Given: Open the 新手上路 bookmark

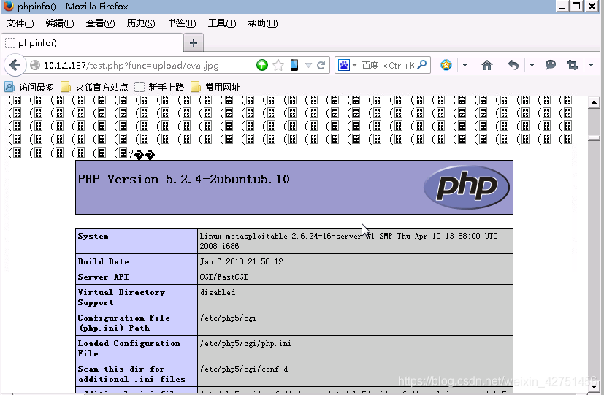Looking at the screenshot, I should 159,88.
